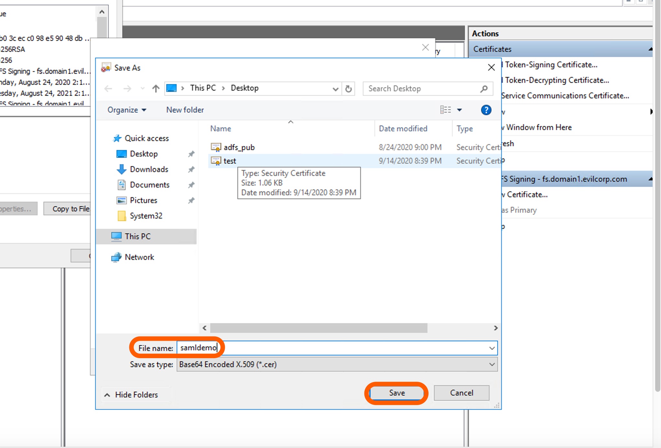Expand the Save as type dropdown
Screen dimensions: 661x448
492,365
